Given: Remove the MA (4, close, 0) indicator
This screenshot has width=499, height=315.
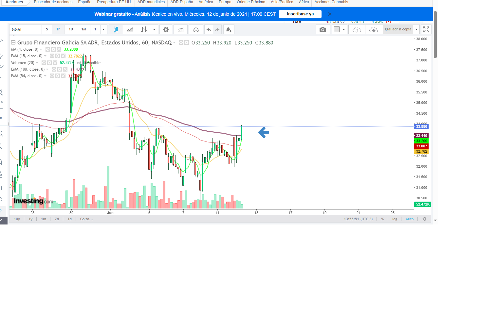Looking at the screenshot, I should (x=59, y=49).
